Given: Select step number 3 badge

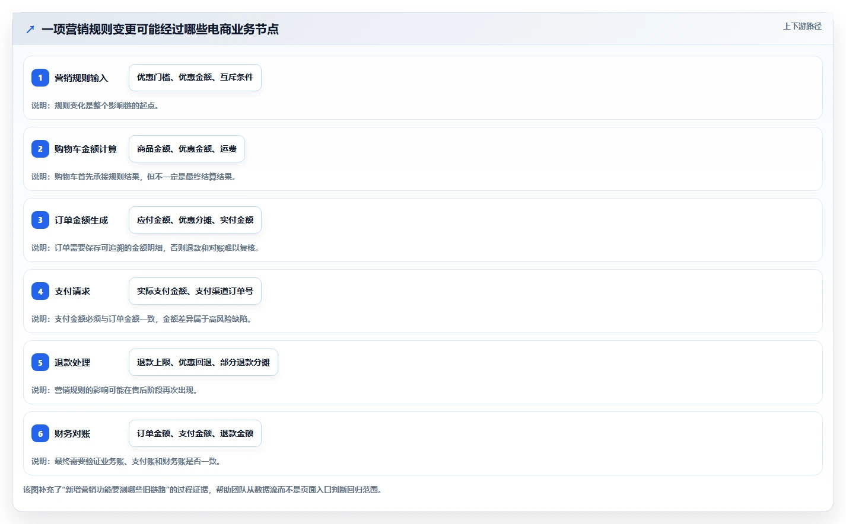Looking at the screenshot, I should [40, 220].
